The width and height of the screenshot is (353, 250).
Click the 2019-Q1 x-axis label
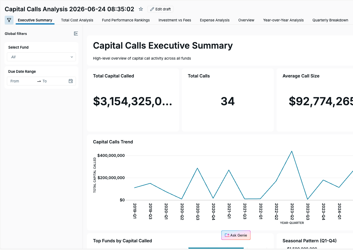(x=135, y=211)
